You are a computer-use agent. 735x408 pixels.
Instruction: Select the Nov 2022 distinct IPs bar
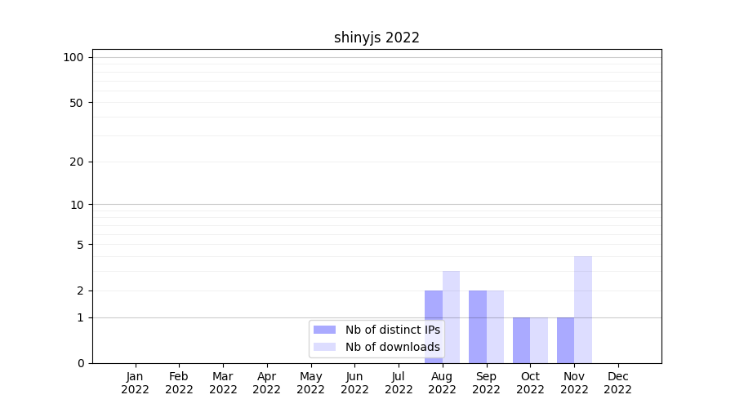tap(565, 340)
